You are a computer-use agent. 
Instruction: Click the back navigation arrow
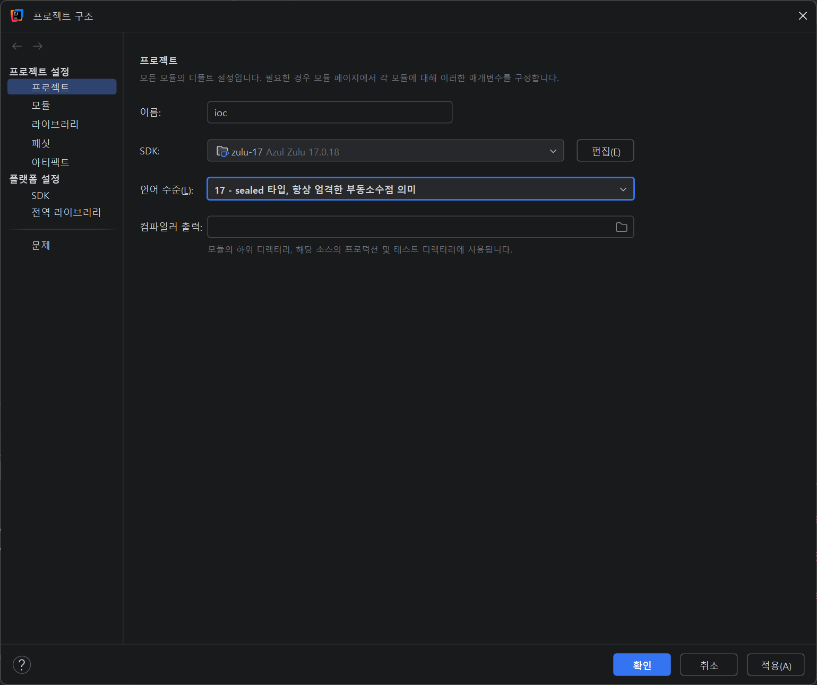pos(17,46)
